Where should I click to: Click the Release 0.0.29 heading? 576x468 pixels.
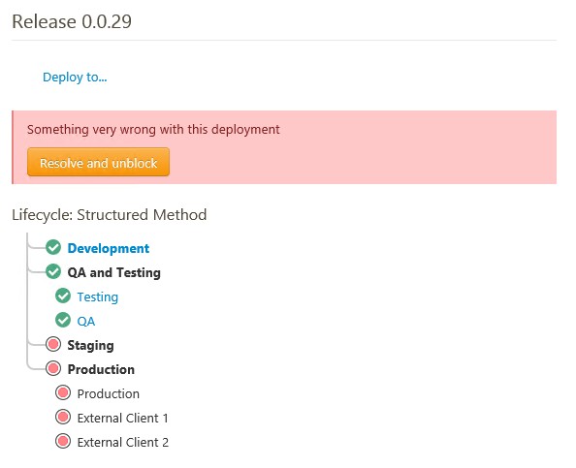[72, 21]
